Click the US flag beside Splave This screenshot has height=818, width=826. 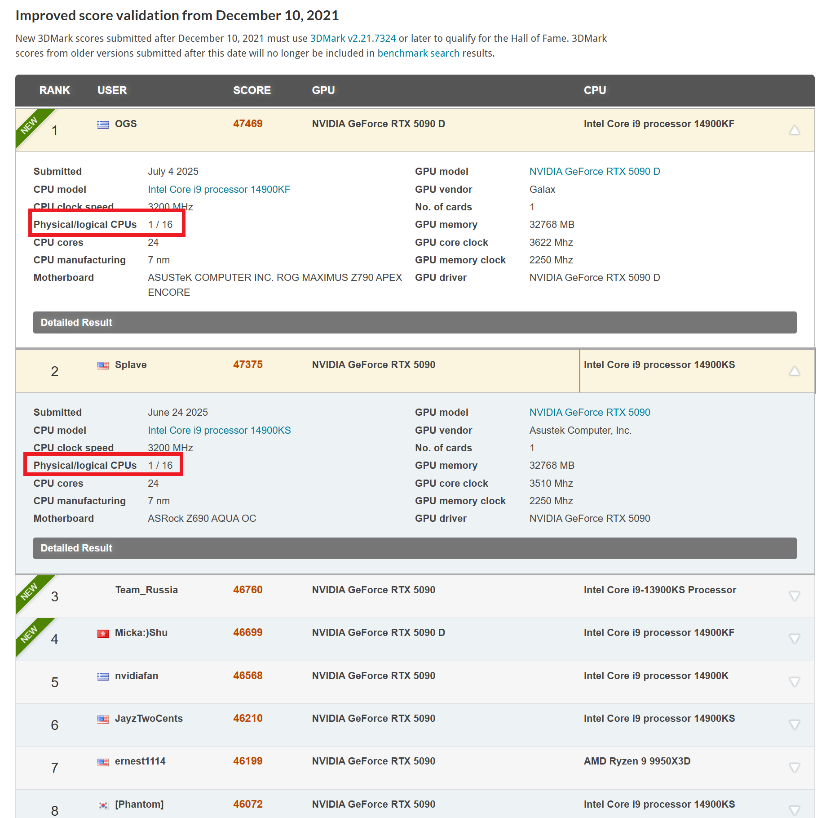click(x=103, y=365)
